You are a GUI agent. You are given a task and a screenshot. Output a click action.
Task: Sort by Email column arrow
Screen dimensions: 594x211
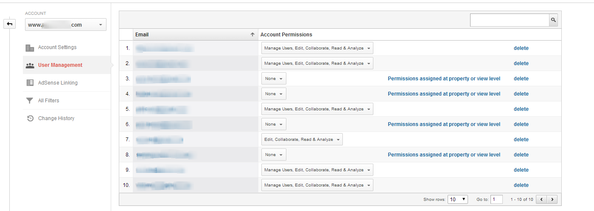click(x=252, y=35)
